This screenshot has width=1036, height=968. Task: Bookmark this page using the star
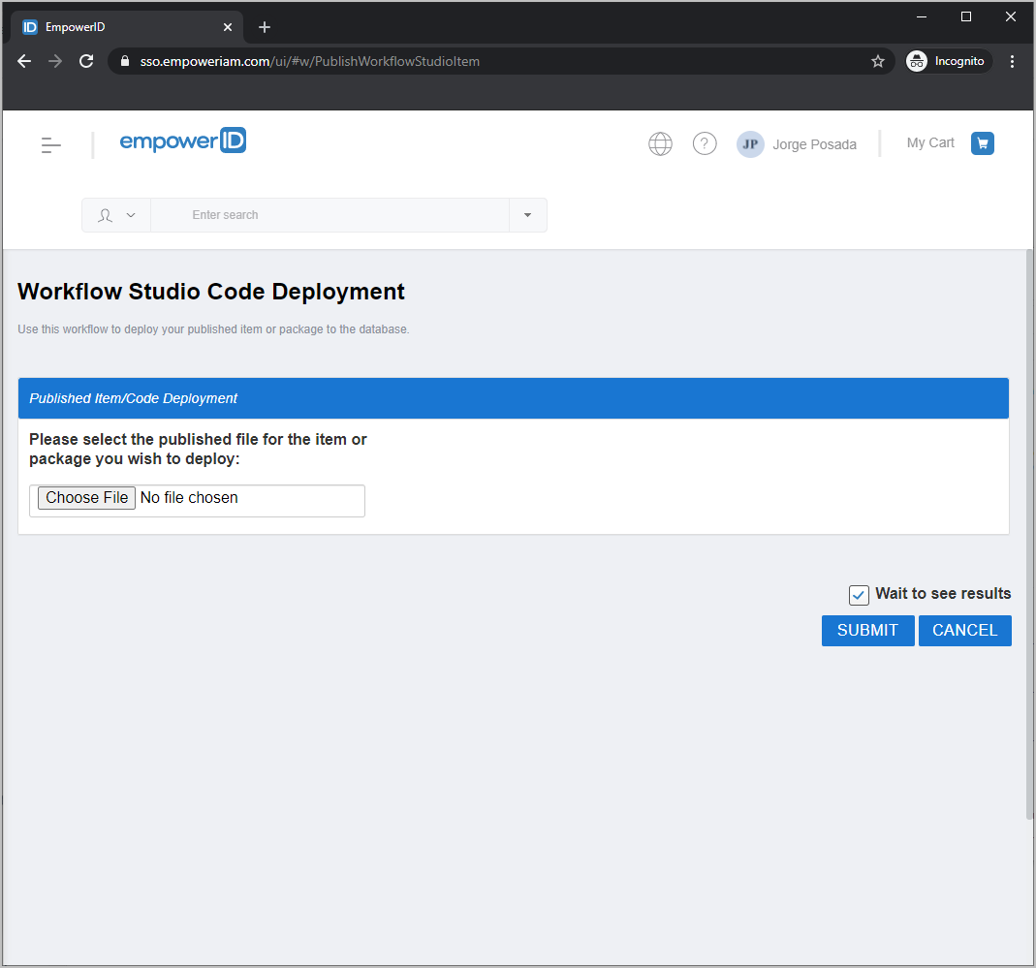[878, 60]
